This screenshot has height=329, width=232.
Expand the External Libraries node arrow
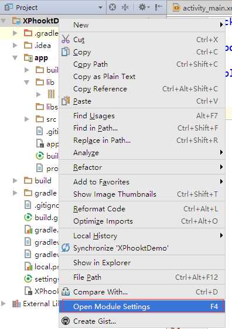(3, 303)
